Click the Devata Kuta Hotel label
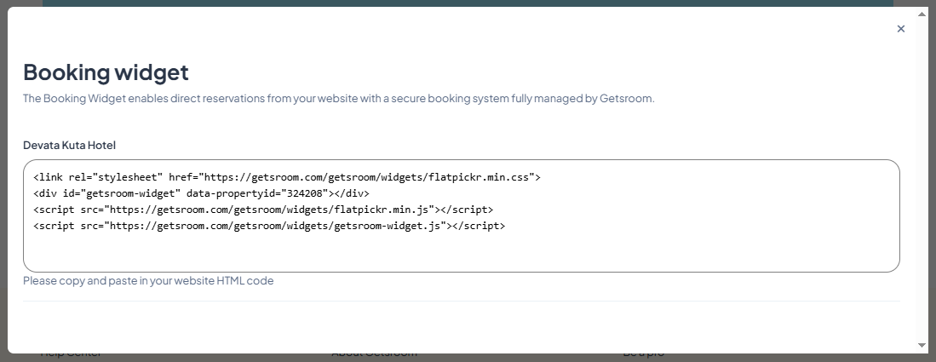Screen dimensions: 936x362 69,145
